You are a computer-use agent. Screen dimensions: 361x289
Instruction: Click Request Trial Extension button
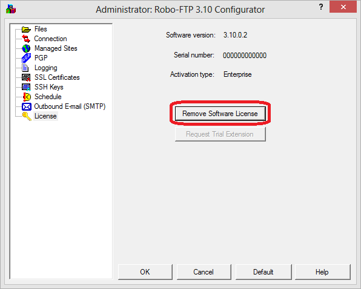click(x=220, y=134)
